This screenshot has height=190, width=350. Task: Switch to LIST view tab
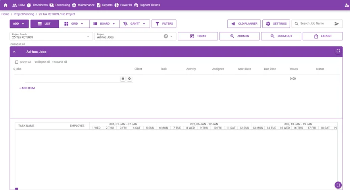tap(44, 24)
